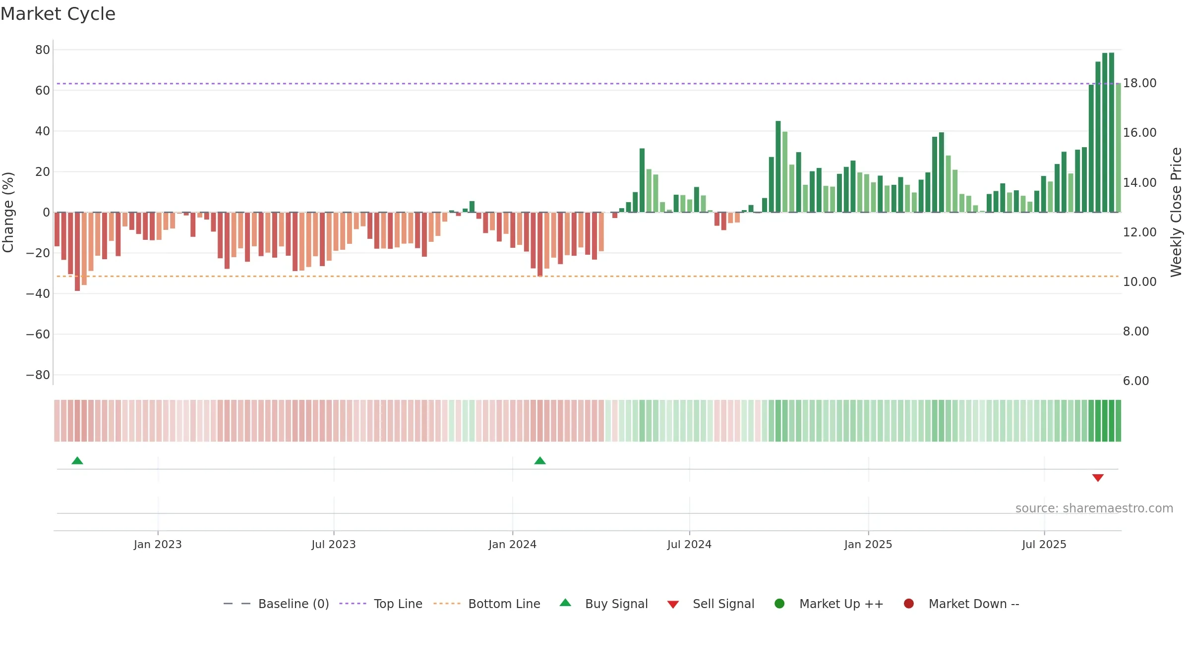The image size is (1190, 669).
Task: Click the gray dashed Baseline legend sample
Action: pos(237,604)
